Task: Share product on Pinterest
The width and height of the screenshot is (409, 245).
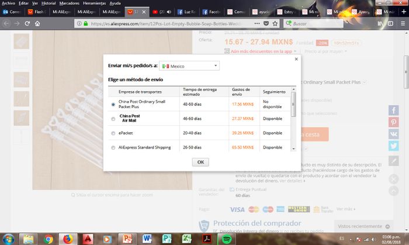Action: [394, 122]
